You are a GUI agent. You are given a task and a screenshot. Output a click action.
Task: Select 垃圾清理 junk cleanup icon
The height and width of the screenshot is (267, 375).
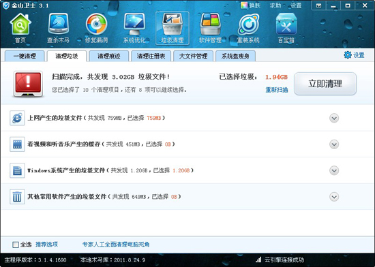click(x=172, y=28)
